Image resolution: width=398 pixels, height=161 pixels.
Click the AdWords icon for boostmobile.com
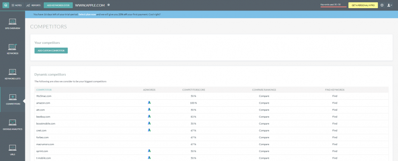(149, 123)
